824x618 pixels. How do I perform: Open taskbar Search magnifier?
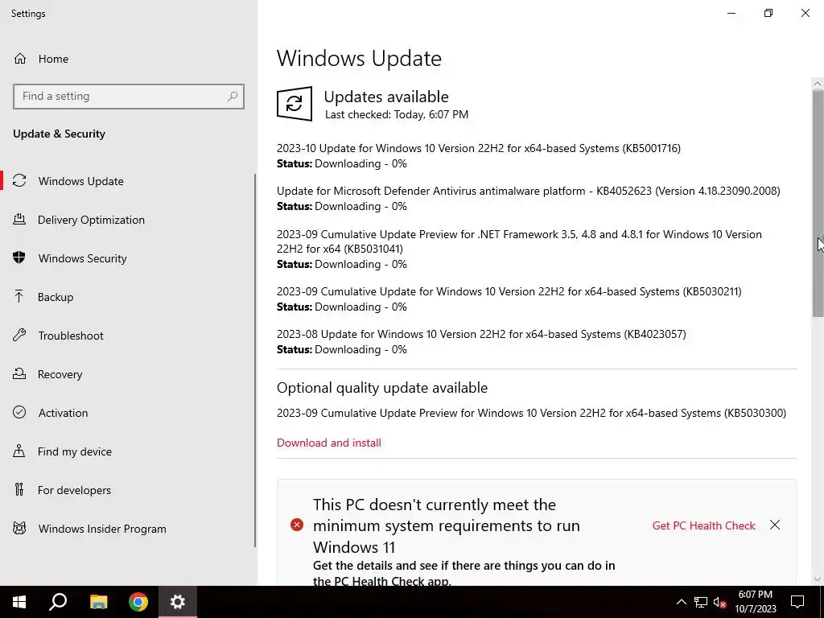[58, 602]
